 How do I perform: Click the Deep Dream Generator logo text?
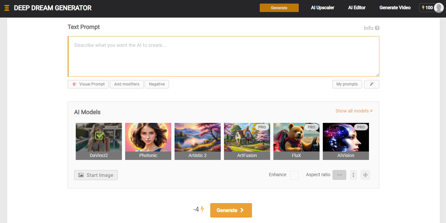(53, 8)
